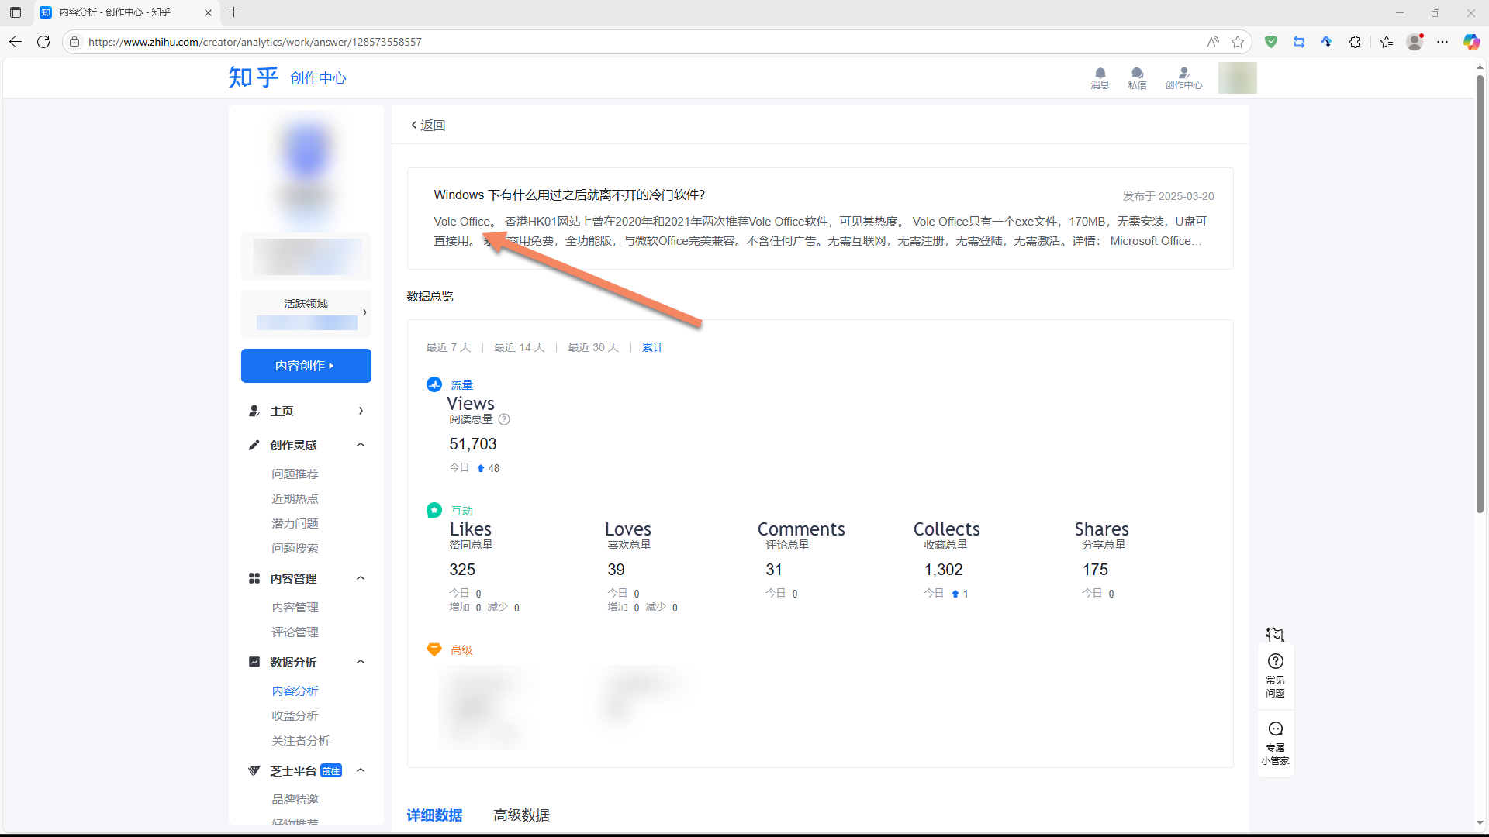This screenshot has height=837, width=1489.
Task: Open 品牌特邀 in sidebar
Action: pos(295,799)
